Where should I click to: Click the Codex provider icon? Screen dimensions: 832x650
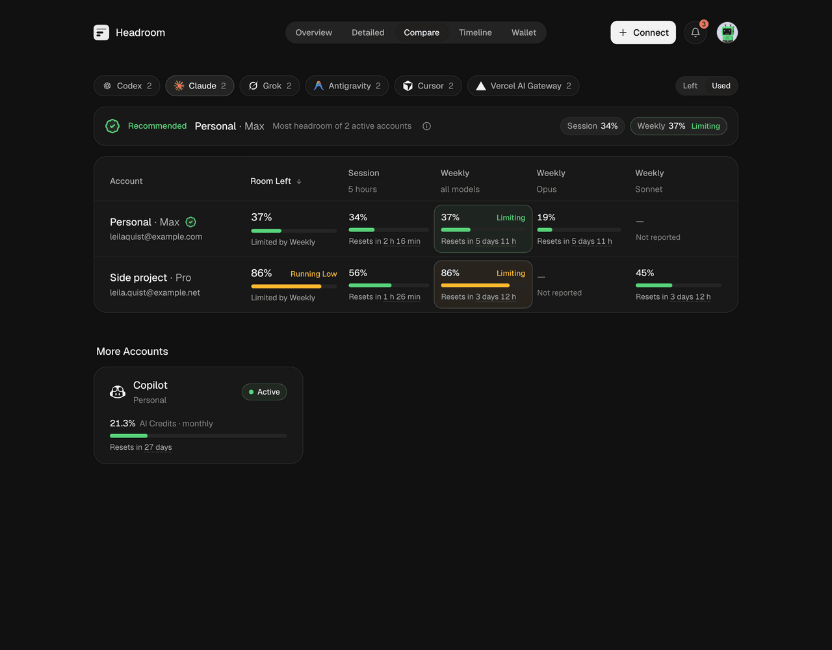(x=107, y=86)
